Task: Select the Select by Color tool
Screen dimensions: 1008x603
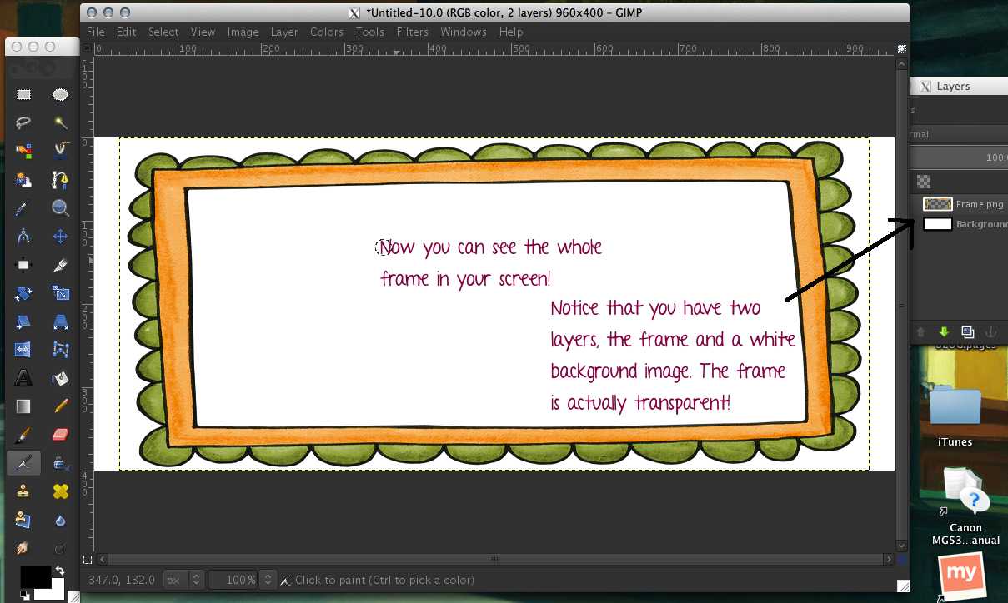Action: pyautogui.click(x=24, y=152)
